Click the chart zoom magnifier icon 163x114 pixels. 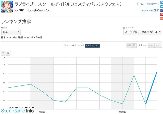point(8,53)
